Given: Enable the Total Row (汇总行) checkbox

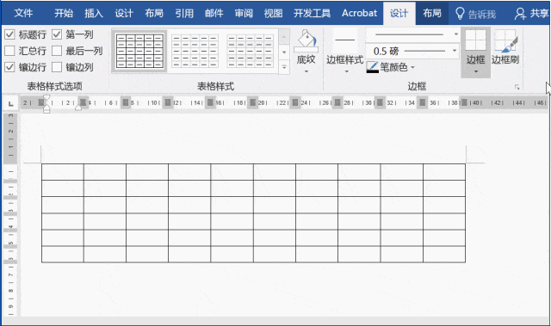Looking at the screenshot, I should point(9,51).
